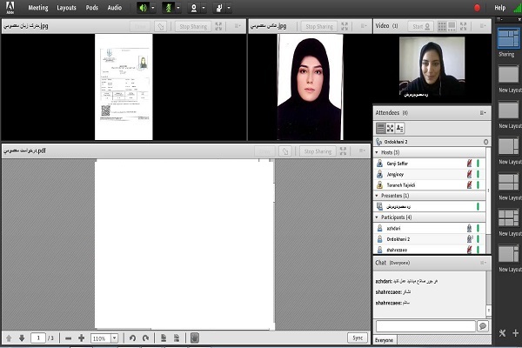Toggle the microphone mute icon
This screenshot has width=522, height=348.
pos(169,8)
